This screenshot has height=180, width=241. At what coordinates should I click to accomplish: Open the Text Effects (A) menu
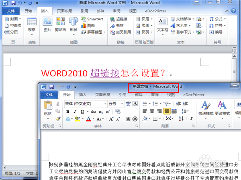68,119
